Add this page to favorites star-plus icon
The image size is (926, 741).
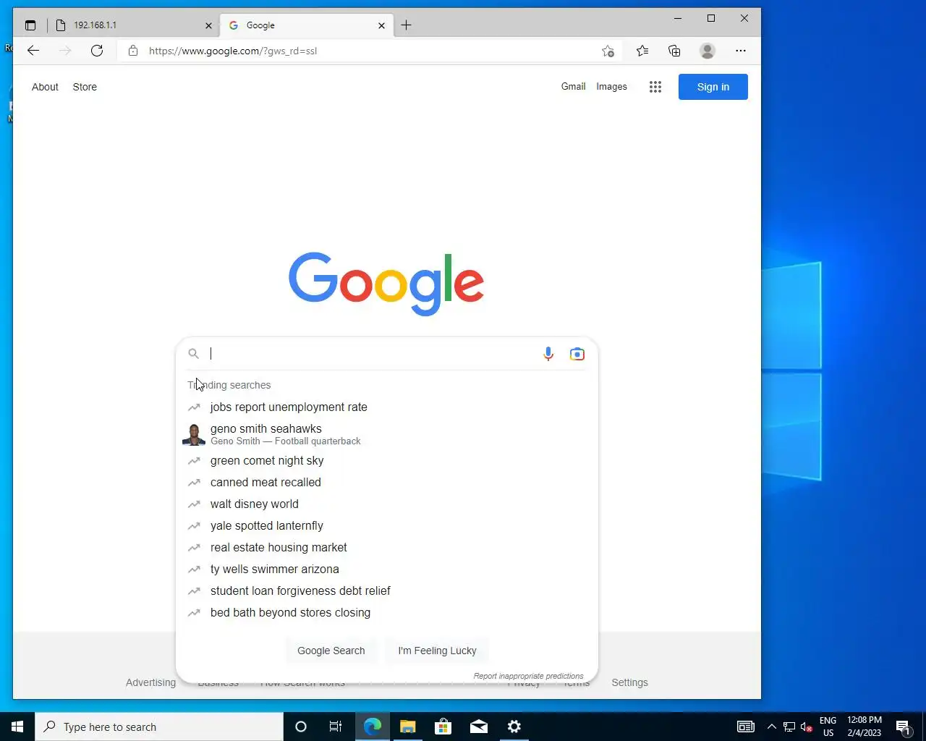(608, 51)
